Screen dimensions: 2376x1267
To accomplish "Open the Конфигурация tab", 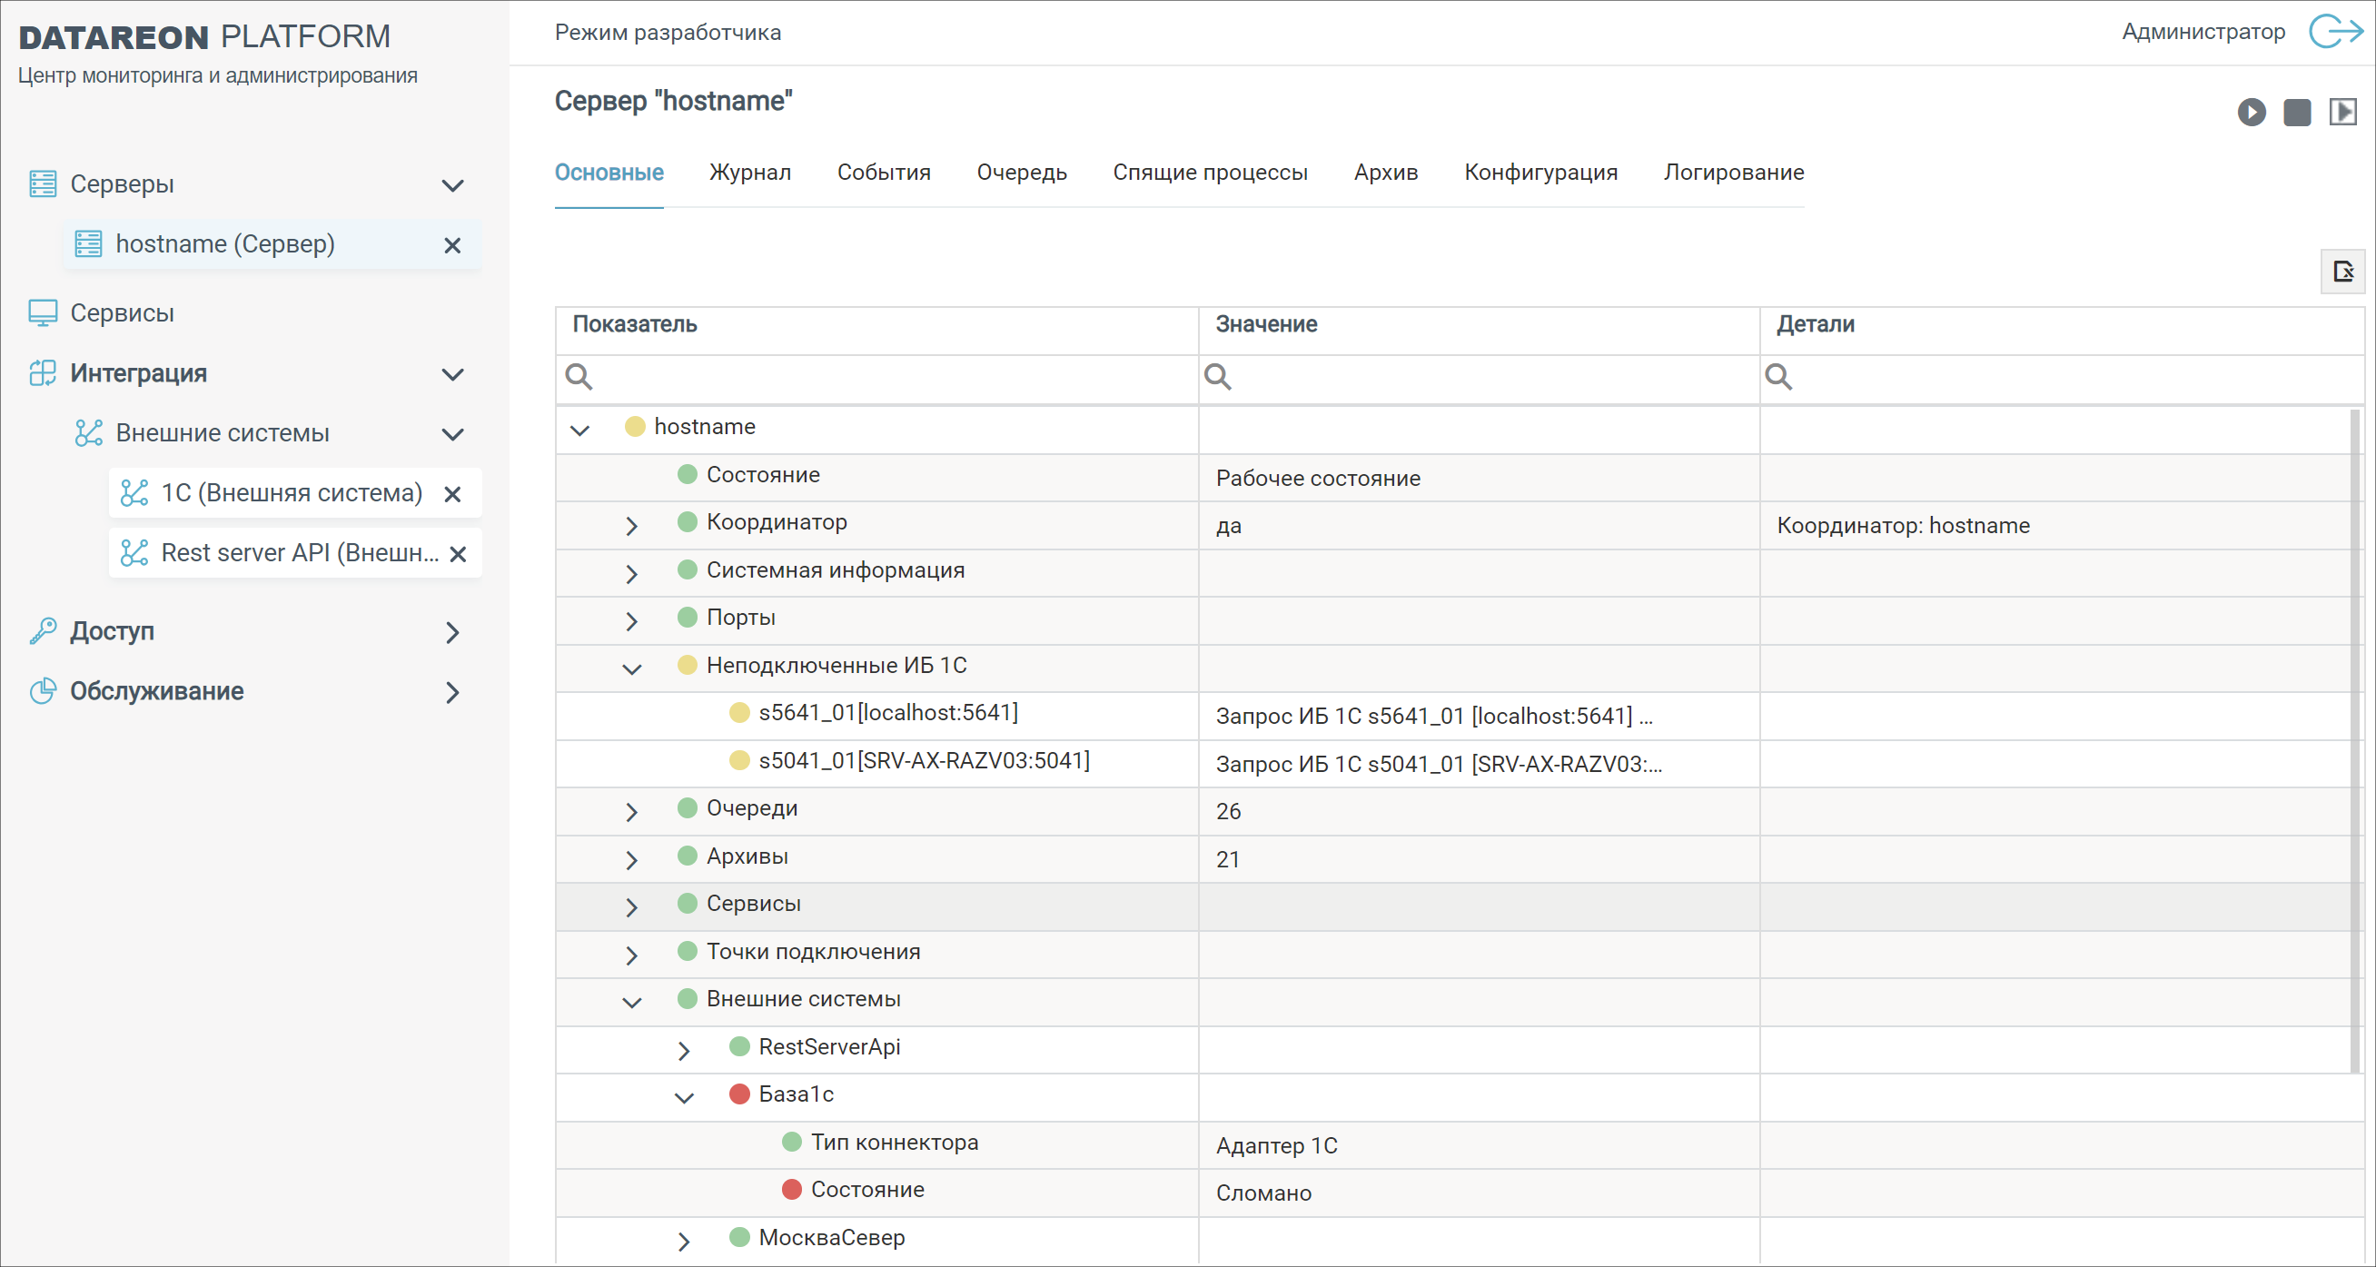I will 1540,173.
